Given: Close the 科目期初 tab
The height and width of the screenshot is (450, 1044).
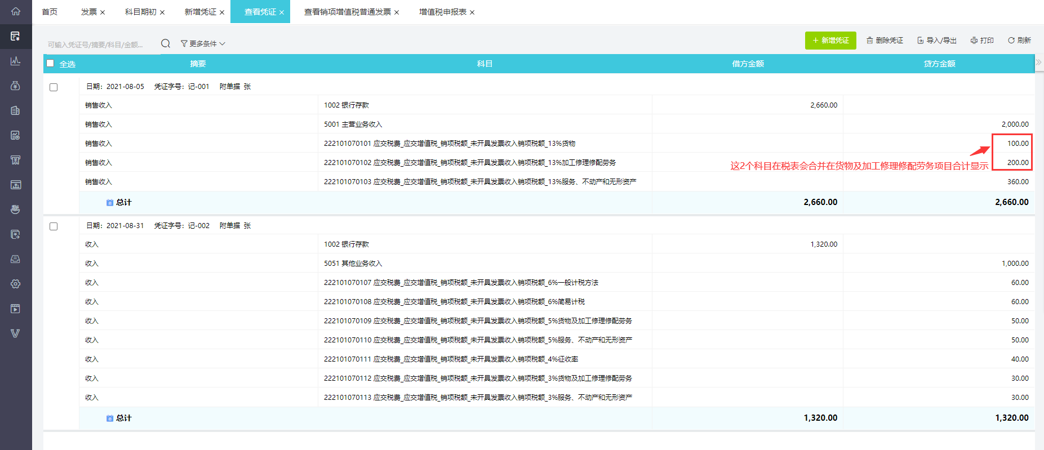Looking at the screenshot, I should 162,12.
